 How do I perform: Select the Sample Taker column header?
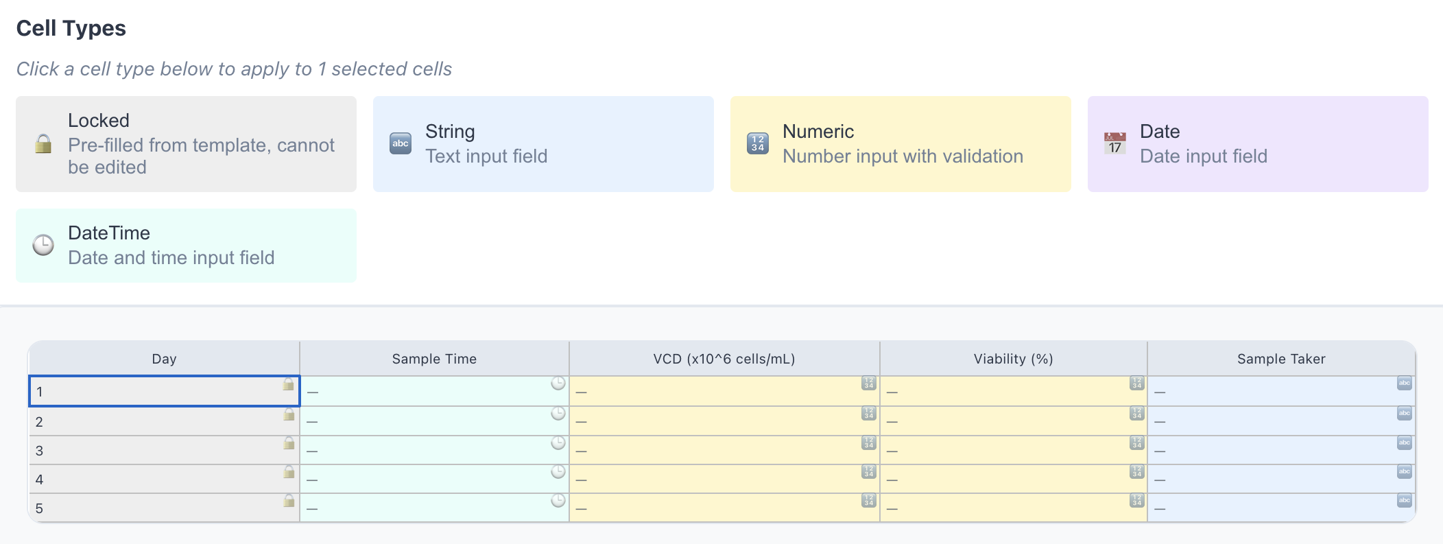pos(1281,359)
